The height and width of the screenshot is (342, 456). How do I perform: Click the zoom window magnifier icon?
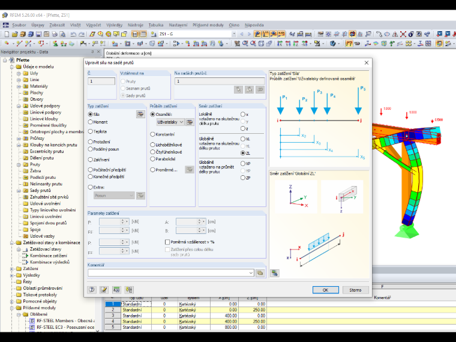coord(245,44)
